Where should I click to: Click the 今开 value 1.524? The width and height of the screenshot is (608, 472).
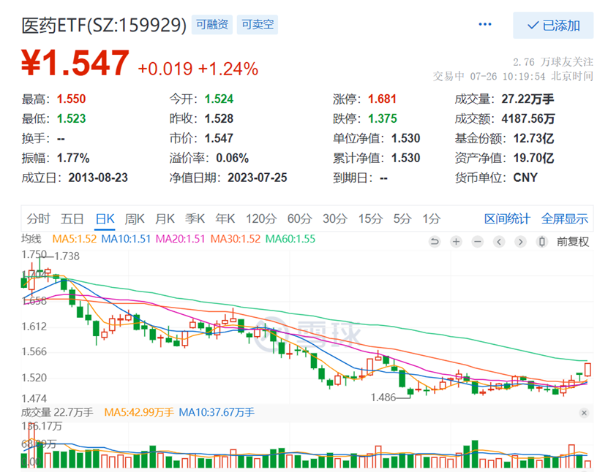[219, 99]
